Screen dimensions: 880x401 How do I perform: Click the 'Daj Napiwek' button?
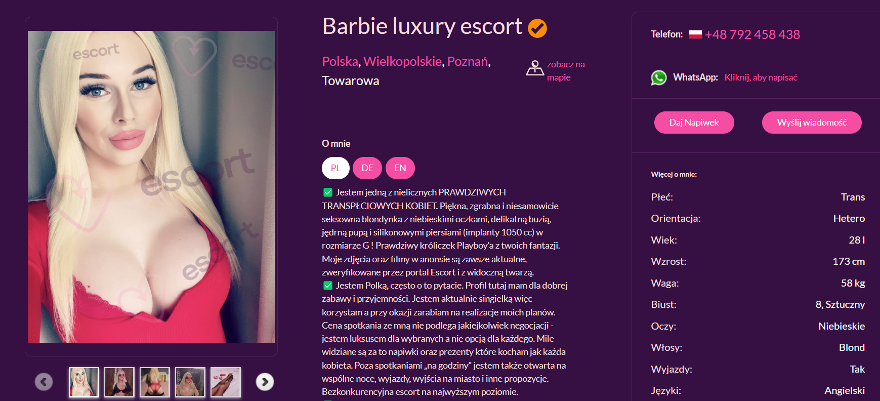(694, 123)
